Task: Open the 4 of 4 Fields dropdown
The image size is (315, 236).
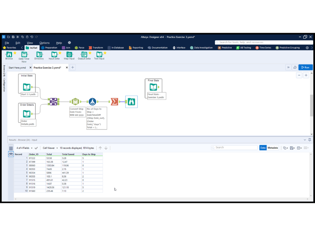Action: coord(24,148)
